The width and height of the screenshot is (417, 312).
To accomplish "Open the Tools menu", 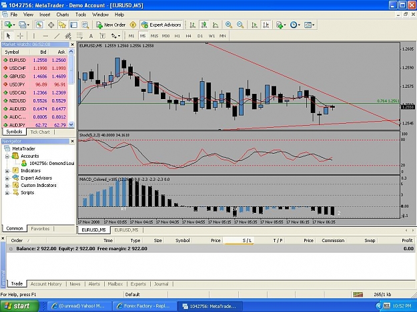I will tap(81, 15).
